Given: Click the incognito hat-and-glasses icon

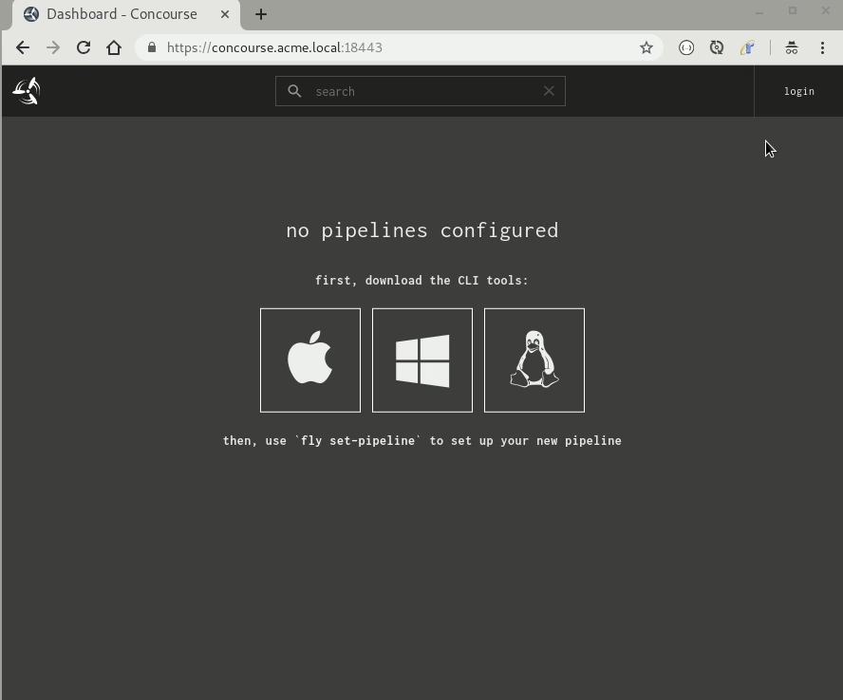Looking at the screenshot, I should click(792, 47).
